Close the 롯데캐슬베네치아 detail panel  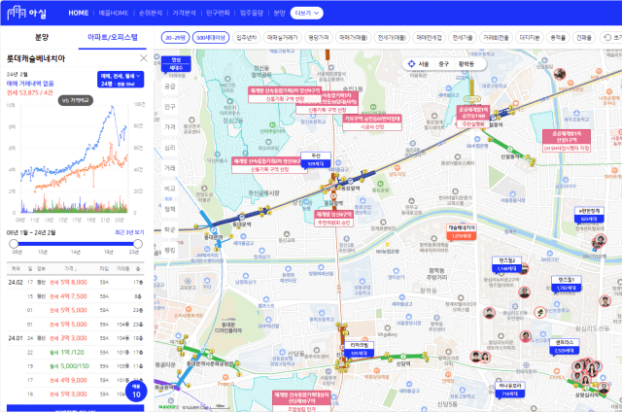click(144, 58)
